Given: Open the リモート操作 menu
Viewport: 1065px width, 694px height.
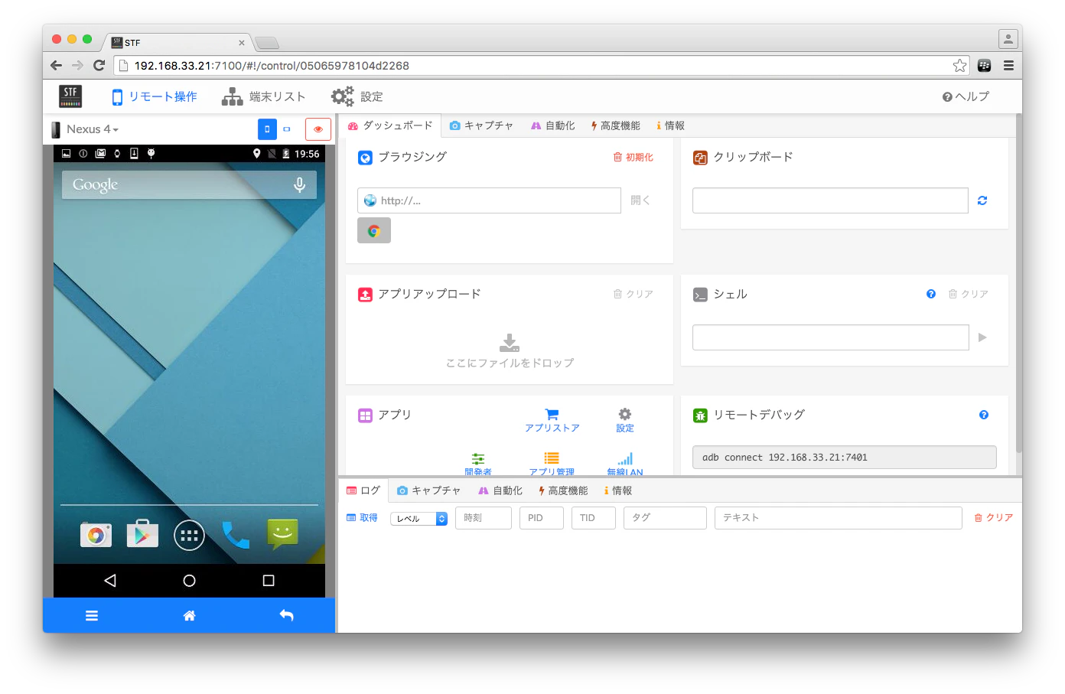Looking at the screenshot, I should pyautogui.click(x=155, y=96).
